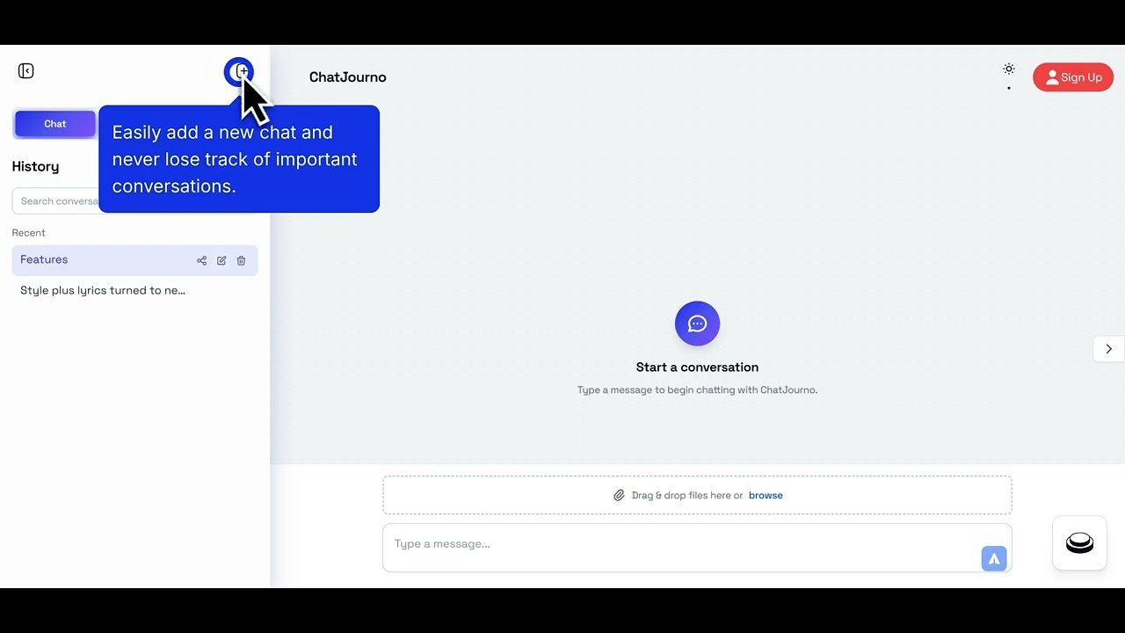The image size is (1125, 633).
Task: Send the message with the arrow button
Action: click(x=994, y=558)
